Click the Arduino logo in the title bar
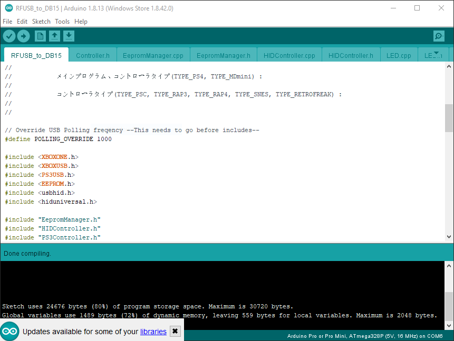Screen dimensions: 454x341 [9, 8]
